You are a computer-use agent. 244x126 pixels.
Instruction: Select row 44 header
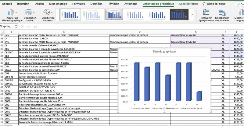point(2,77)
